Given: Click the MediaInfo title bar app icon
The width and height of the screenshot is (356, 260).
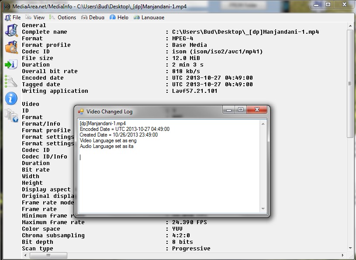Looking at the screenshot, I should tap(7, 7).
